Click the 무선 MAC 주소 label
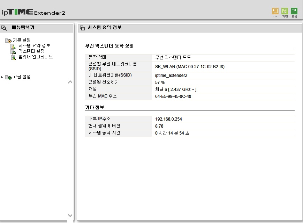 [x=103, y=96]
